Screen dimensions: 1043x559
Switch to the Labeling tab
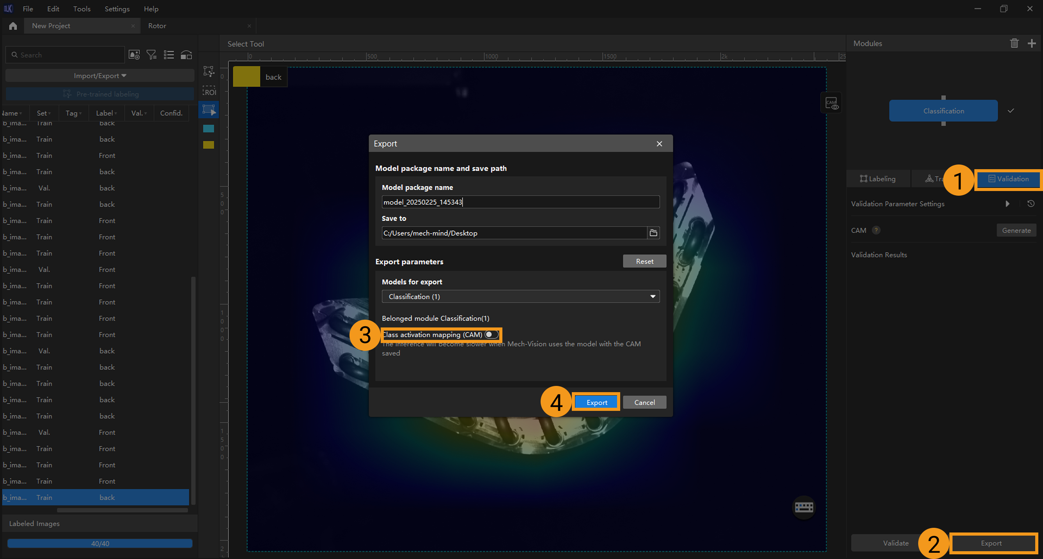tap(878, 179)
